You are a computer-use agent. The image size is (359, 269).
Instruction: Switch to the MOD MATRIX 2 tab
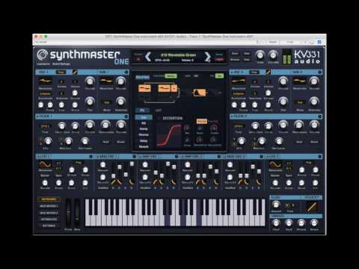(x=49, y=213)
